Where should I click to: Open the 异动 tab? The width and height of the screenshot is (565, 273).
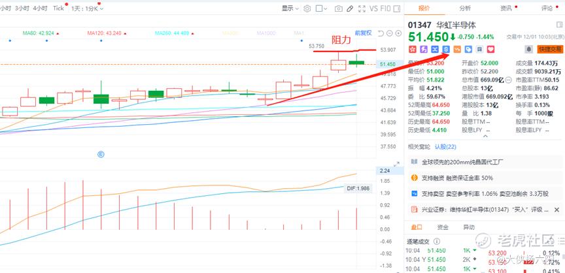[x=469, y=227]
